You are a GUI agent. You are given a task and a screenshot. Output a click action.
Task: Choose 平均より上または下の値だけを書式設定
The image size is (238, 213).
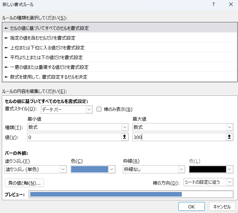click(46, 57)
